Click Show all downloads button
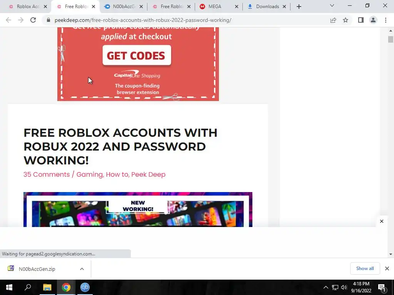This screenshot has width=394, height=295. 365,268
